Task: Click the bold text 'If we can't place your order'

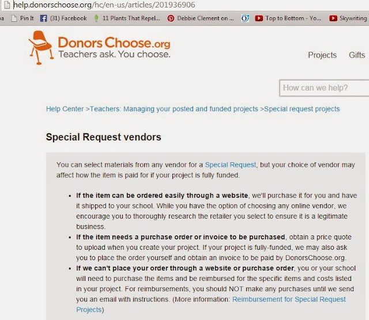Action: tap(185, 268)
